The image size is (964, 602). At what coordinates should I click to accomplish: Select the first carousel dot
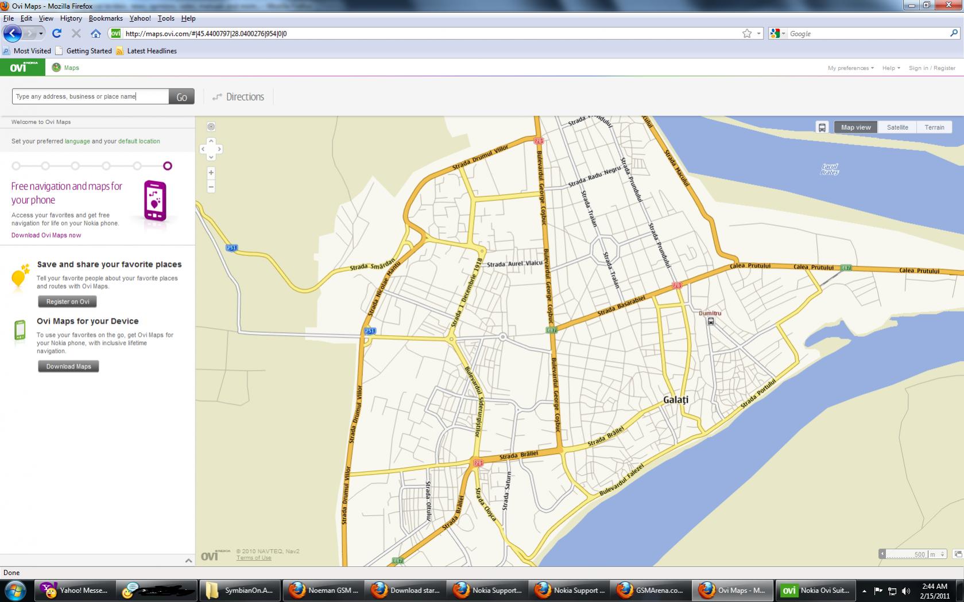point(16,166)
